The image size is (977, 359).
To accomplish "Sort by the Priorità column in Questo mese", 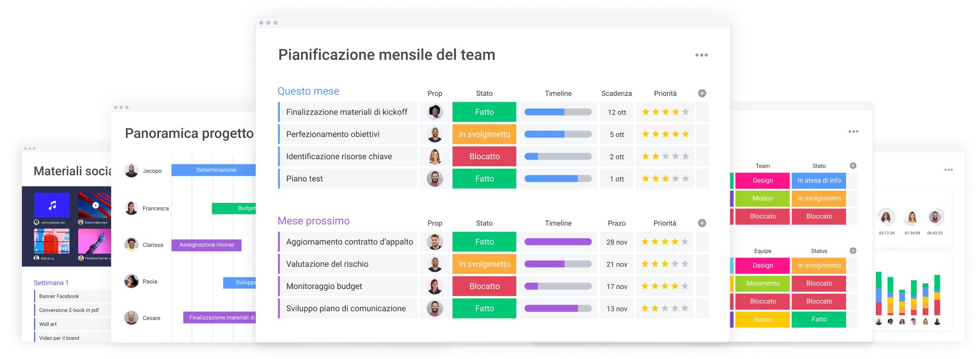I will click(665, 93).
